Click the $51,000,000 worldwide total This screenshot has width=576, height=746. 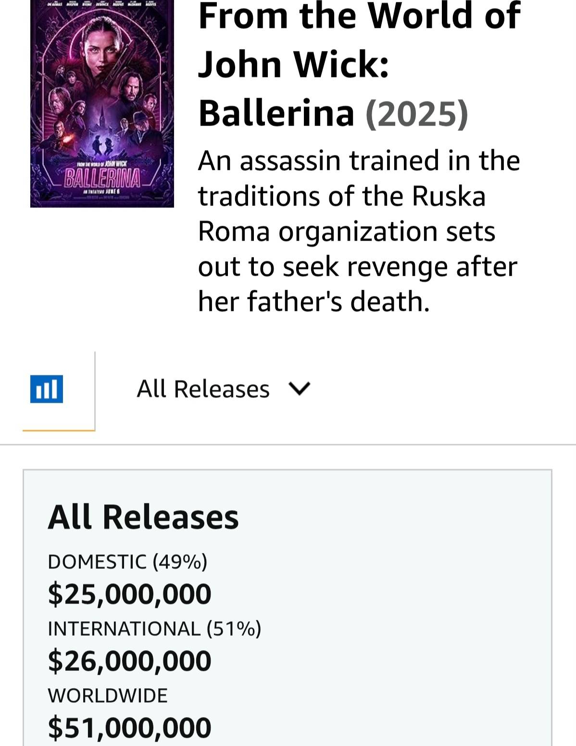(x=129, y=727)
